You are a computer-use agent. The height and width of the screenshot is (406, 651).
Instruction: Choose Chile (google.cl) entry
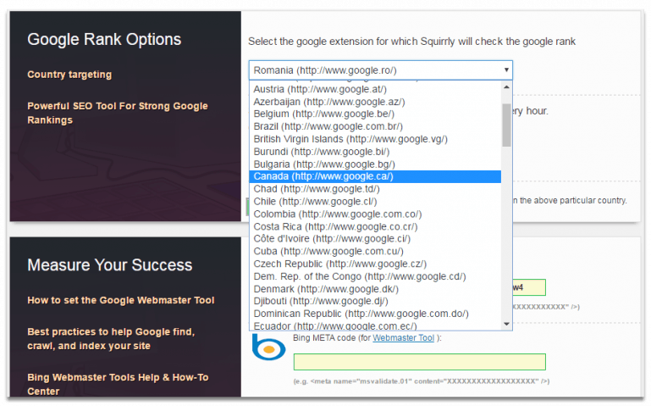375,202
